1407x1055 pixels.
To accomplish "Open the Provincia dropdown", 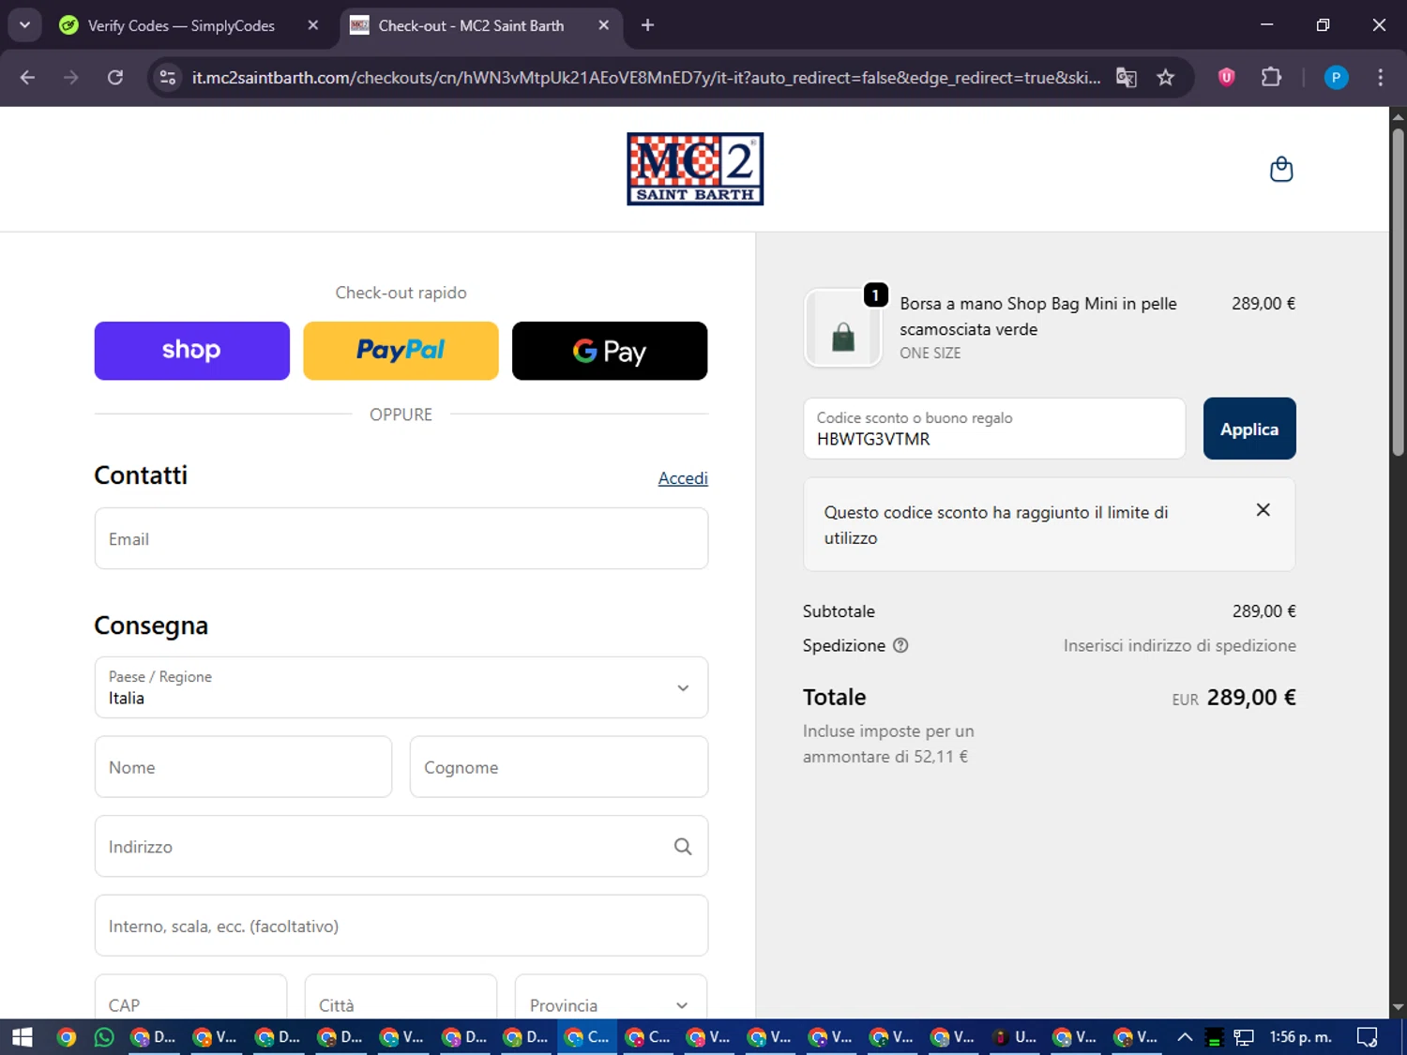I will pos(612,997).
